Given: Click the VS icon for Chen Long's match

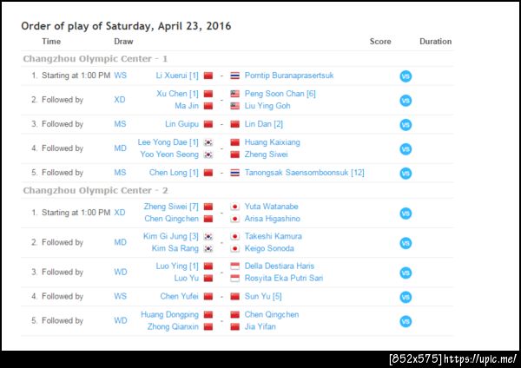Looking at the screenshot, I should (405, 174).
